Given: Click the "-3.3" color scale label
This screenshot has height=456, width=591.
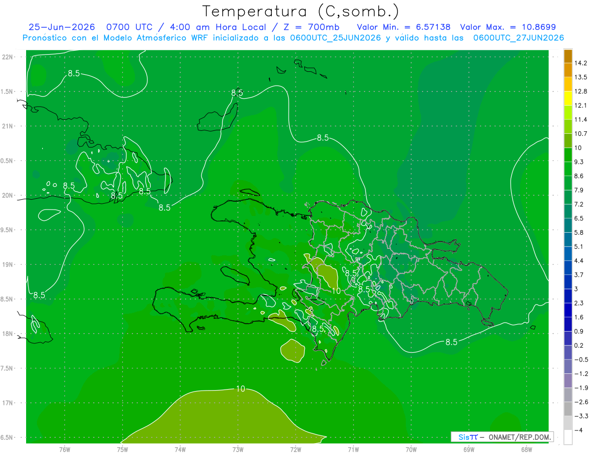Looking at the screenshot, I should pyautogui.click(x=581, y=416).
